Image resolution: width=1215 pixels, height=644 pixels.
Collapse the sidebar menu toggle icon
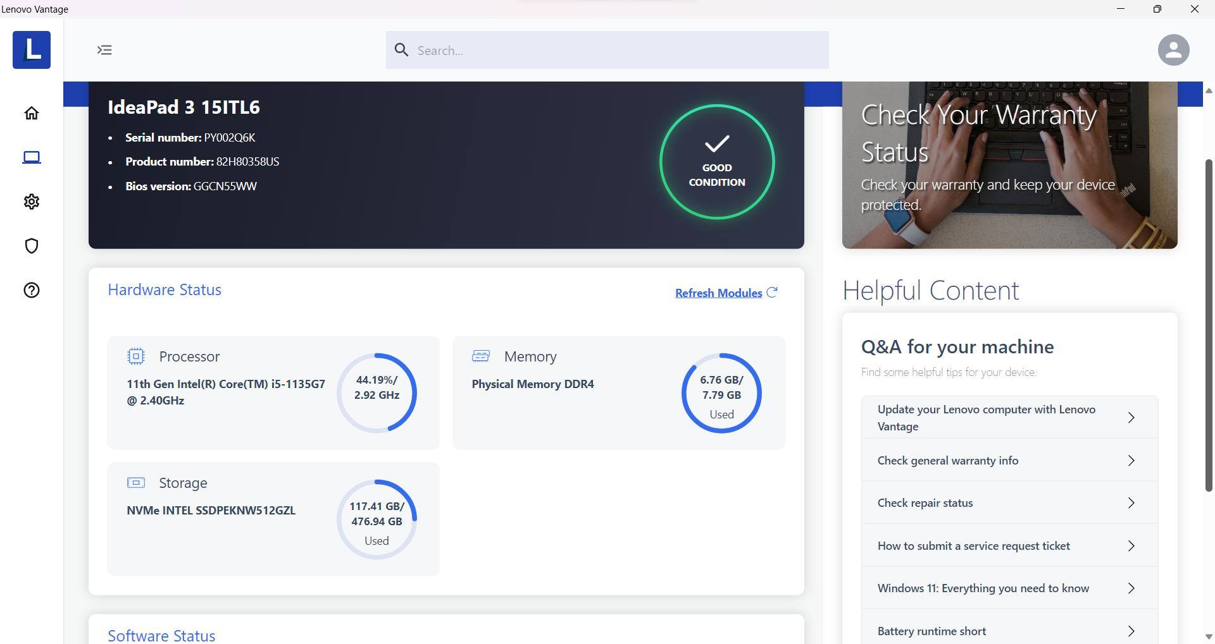tap(104, 50)
